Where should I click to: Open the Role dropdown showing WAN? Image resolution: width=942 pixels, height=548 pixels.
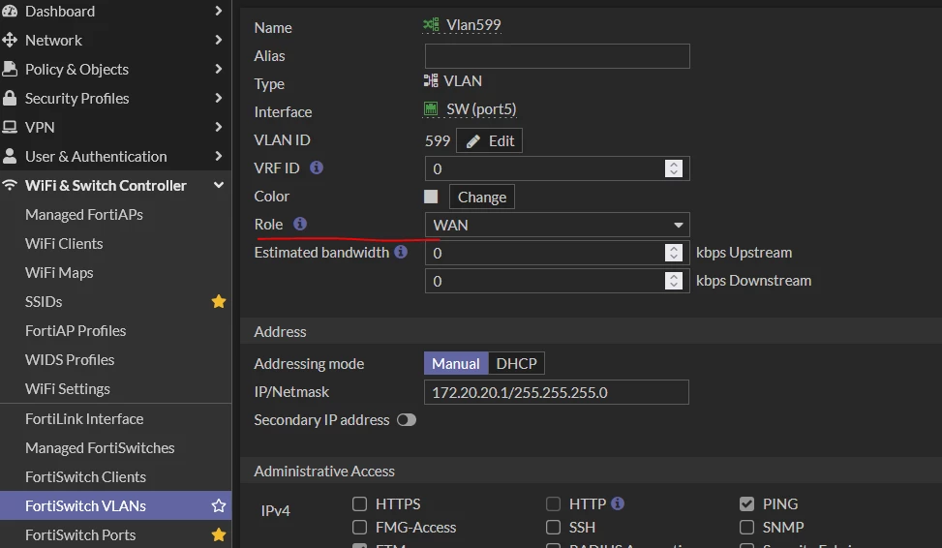557,225
